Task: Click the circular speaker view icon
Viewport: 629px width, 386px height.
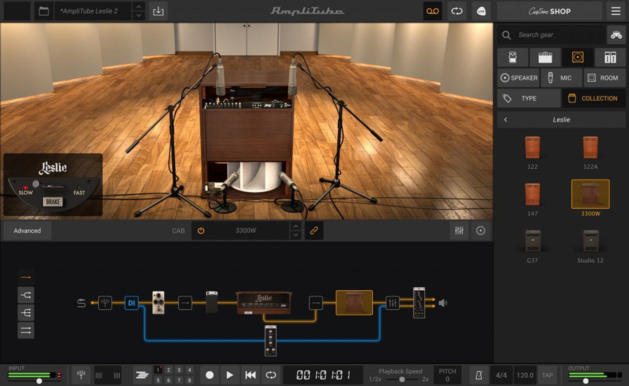Action: tap(481, 230)
